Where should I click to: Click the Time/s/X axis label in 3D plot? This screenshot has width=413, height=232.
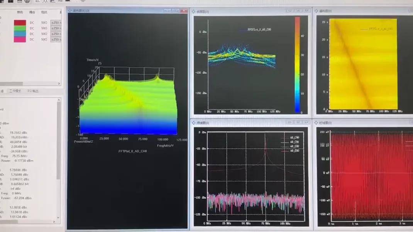click(93, 60)
